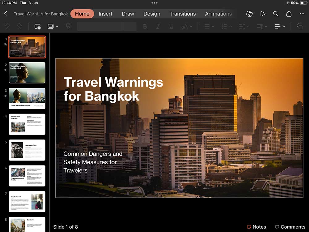Start the slideshow with the Play icon

coord(263,14)
